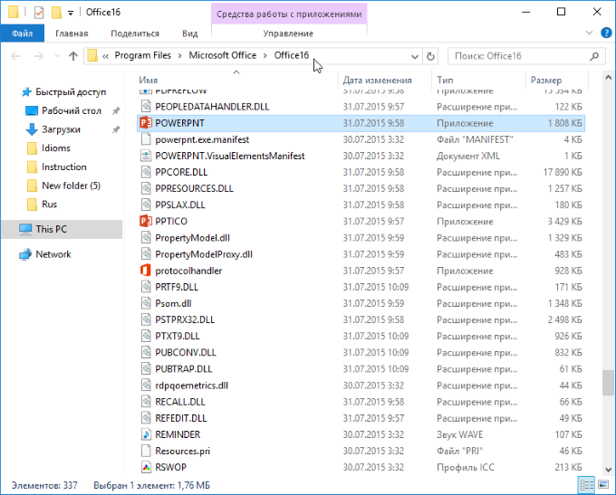
Task: Open New folder (5) in sidebar
Action: (x=71, y=186)
